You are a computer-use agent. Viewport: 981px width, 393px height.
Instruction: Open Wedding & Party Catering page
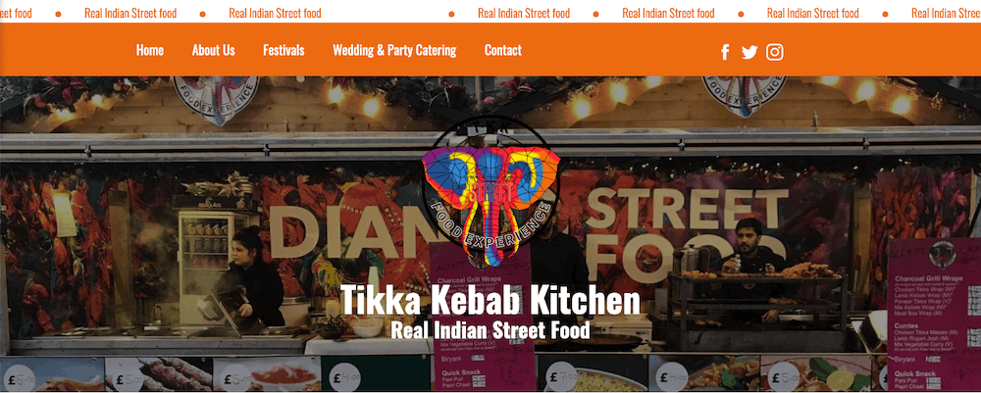394,51
